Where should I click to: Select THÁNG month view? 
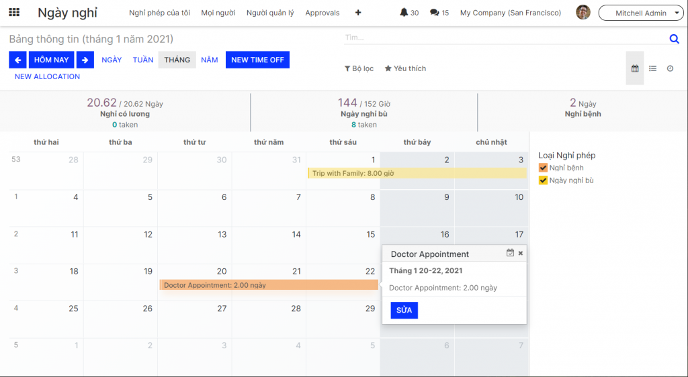pyautogui.click(x=177, y=60)
